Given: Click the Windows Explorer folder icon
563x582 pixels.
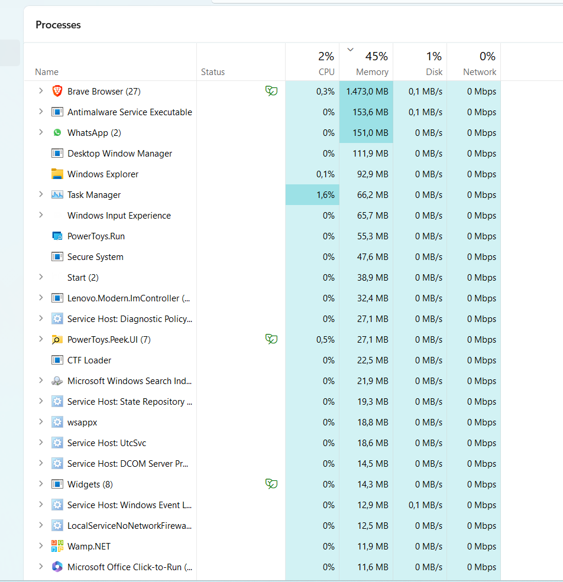Looking at the screenshot, I should tap(57, 174).
